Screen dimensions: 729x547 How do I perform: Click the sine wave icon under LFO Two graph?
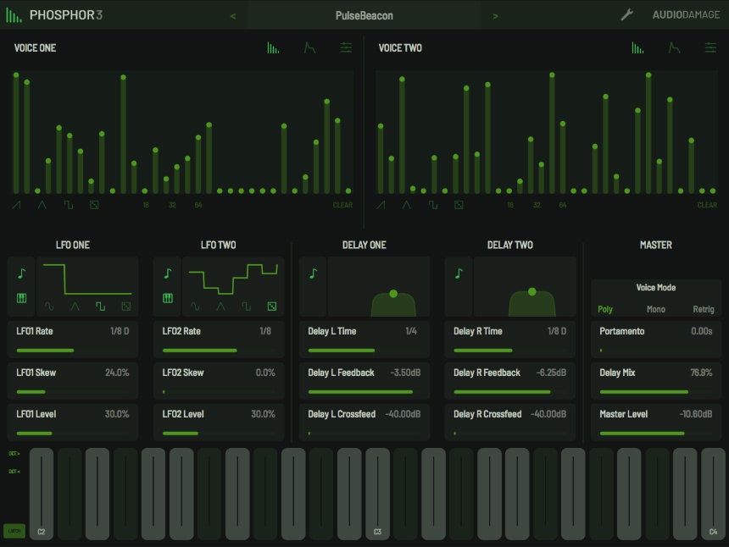coord(197,306)
